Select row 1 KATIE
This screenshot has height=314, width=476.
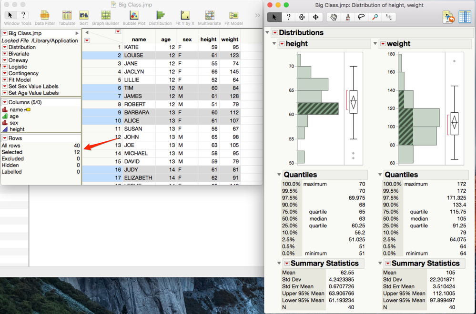click(x=102, y=47)
